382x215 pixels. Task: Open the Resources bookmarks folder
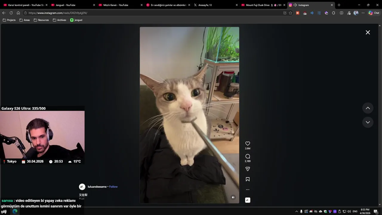(x=41, y=20)
